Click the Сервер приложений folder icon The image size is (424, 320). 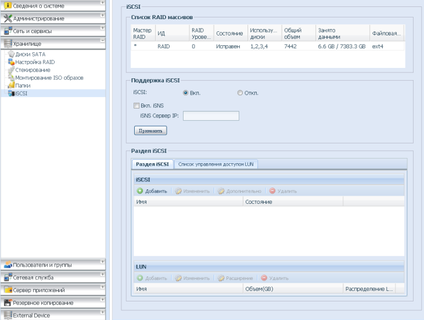pos(8,290)
